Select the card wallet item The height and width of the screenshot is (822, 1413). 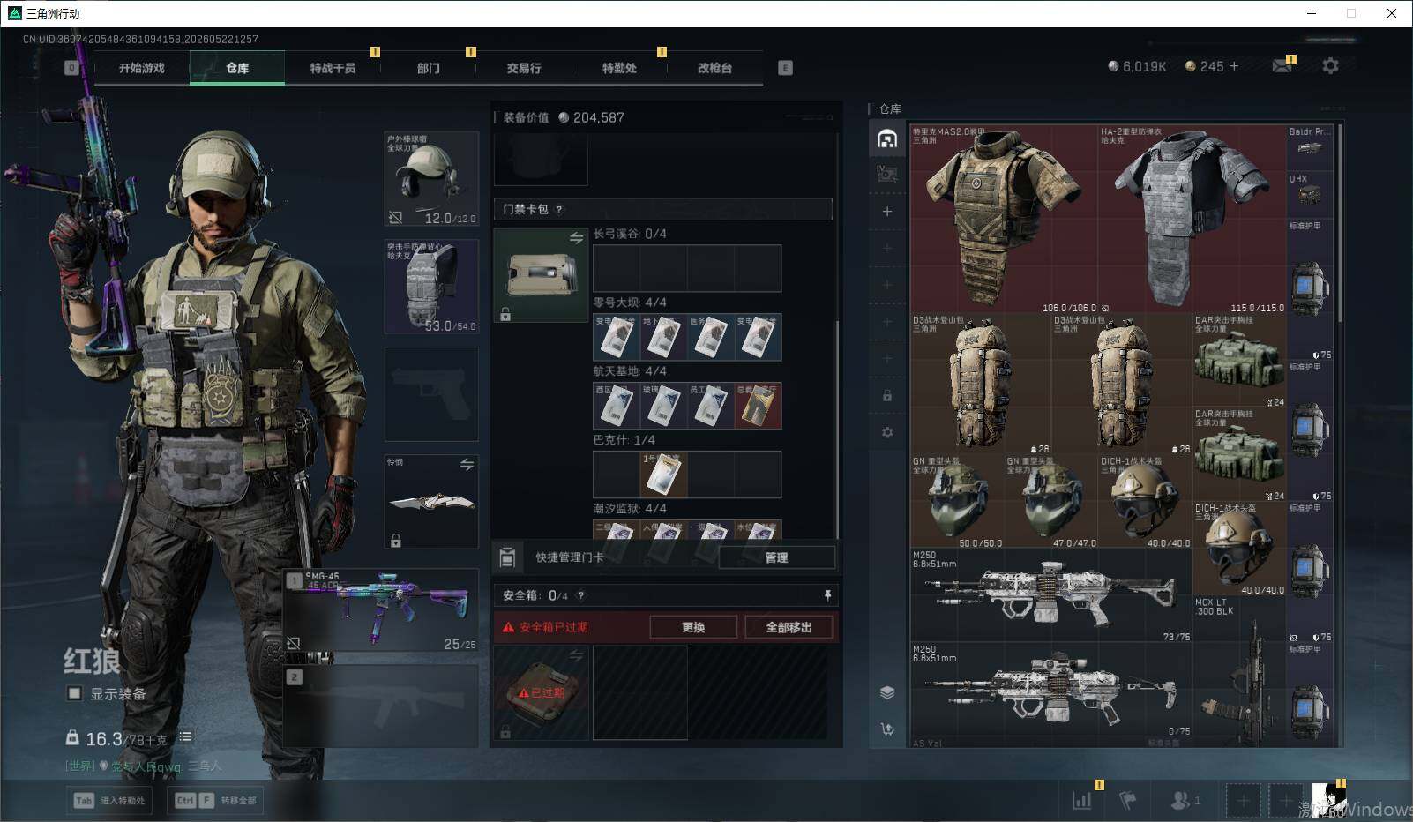(x=541, y=275)
